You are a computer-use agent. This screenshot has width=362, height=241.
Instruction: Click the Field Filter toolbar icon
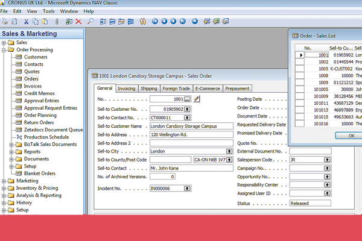pos(103,22)
